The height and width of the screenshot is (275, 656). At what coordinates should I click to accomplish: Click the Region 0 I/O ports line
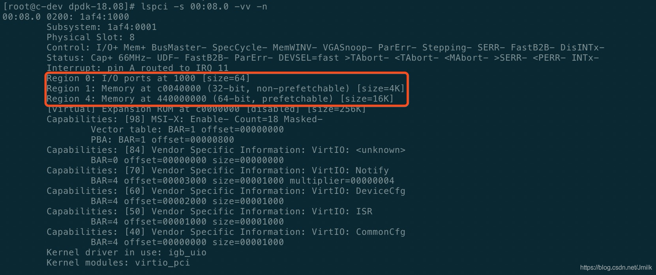coord(148,78)
